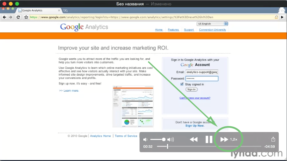This screenshot has height=161, width=287.
Task: Click the loud speaker icon for maximum volume
Action: point(171,140)
